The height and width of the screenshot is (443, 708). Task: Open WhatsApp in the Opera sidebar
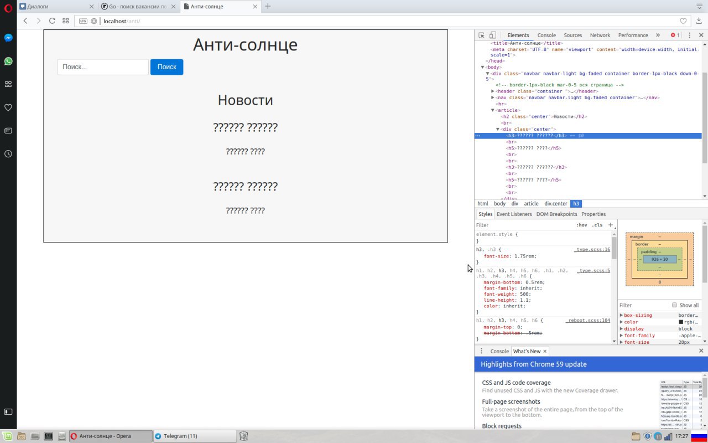coord(8,61)
